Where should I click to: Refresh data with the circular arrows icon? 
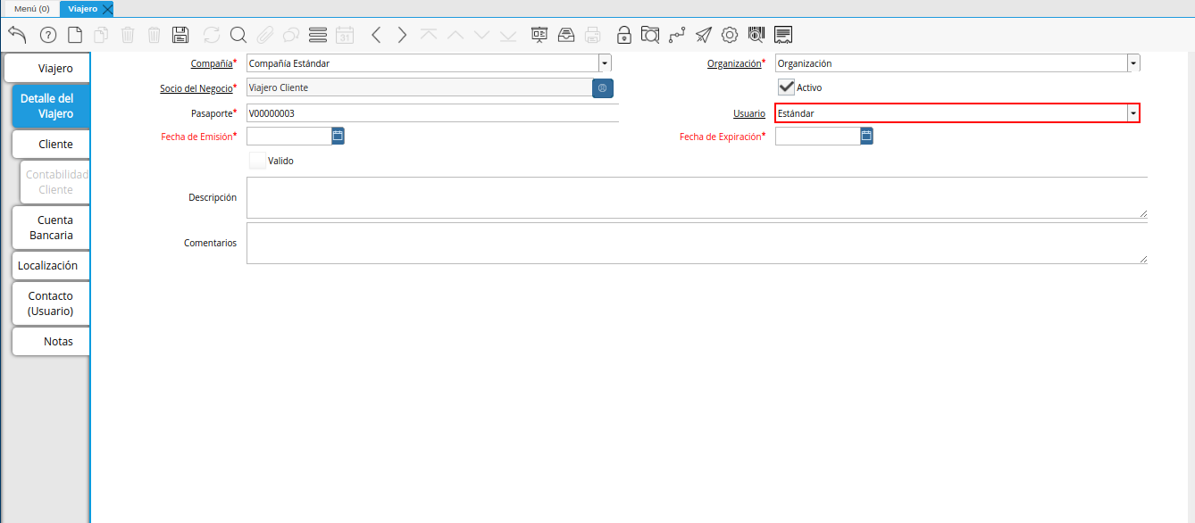coord(212,35)
